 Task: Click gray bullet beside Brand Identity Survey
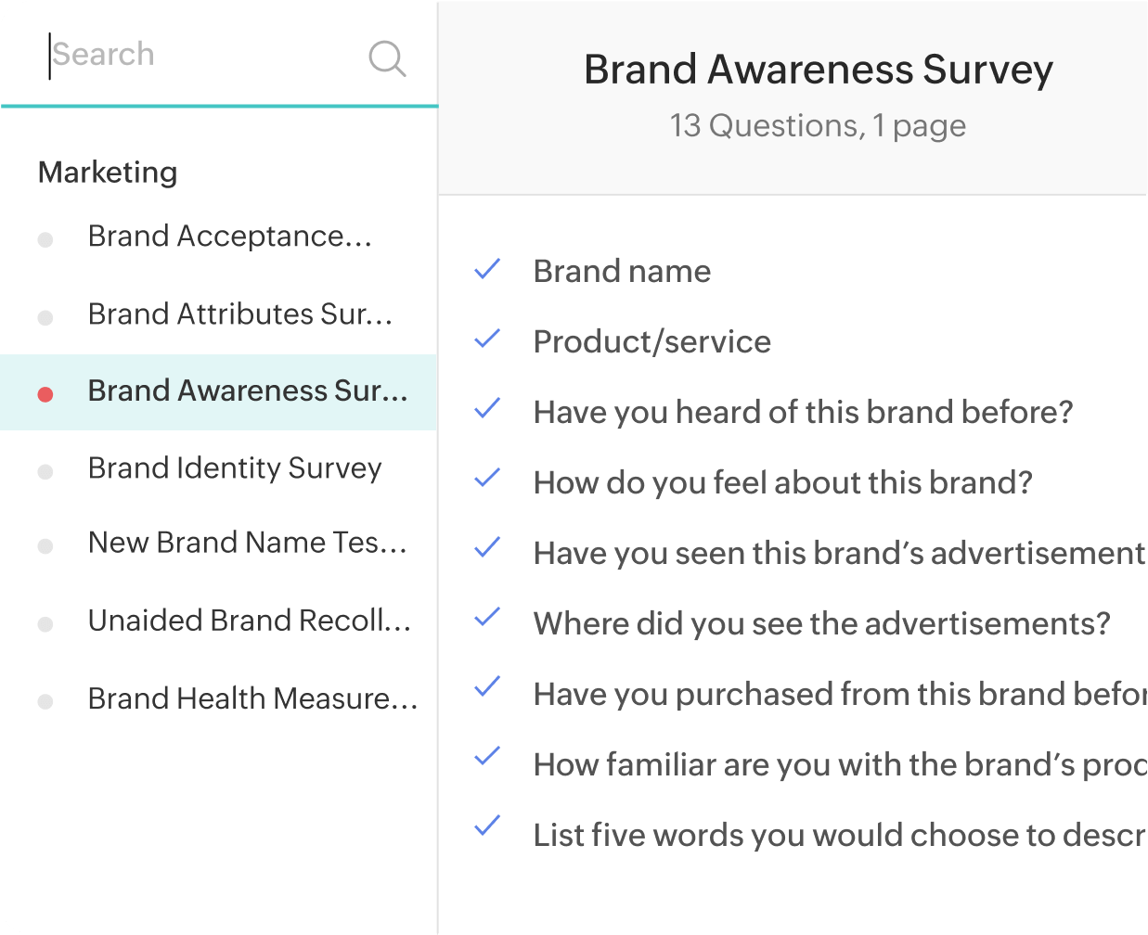coord(45,472)
